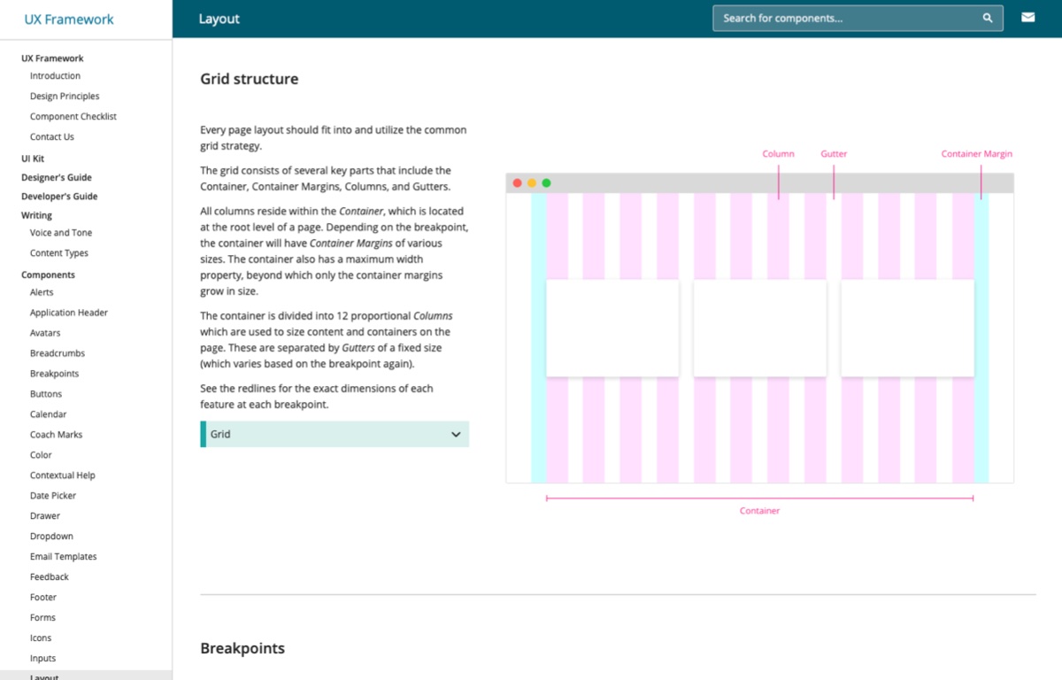Click the Gutter diagram label

pos(834,154)
